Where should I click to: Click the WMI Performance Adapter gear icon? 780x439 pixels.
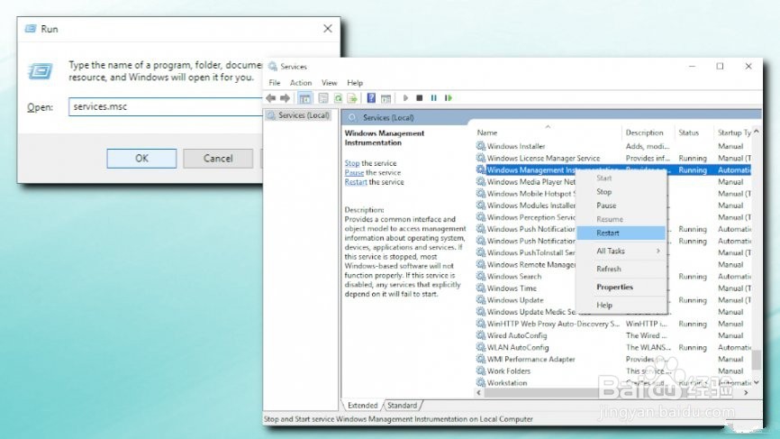click(x=481, y=359)
